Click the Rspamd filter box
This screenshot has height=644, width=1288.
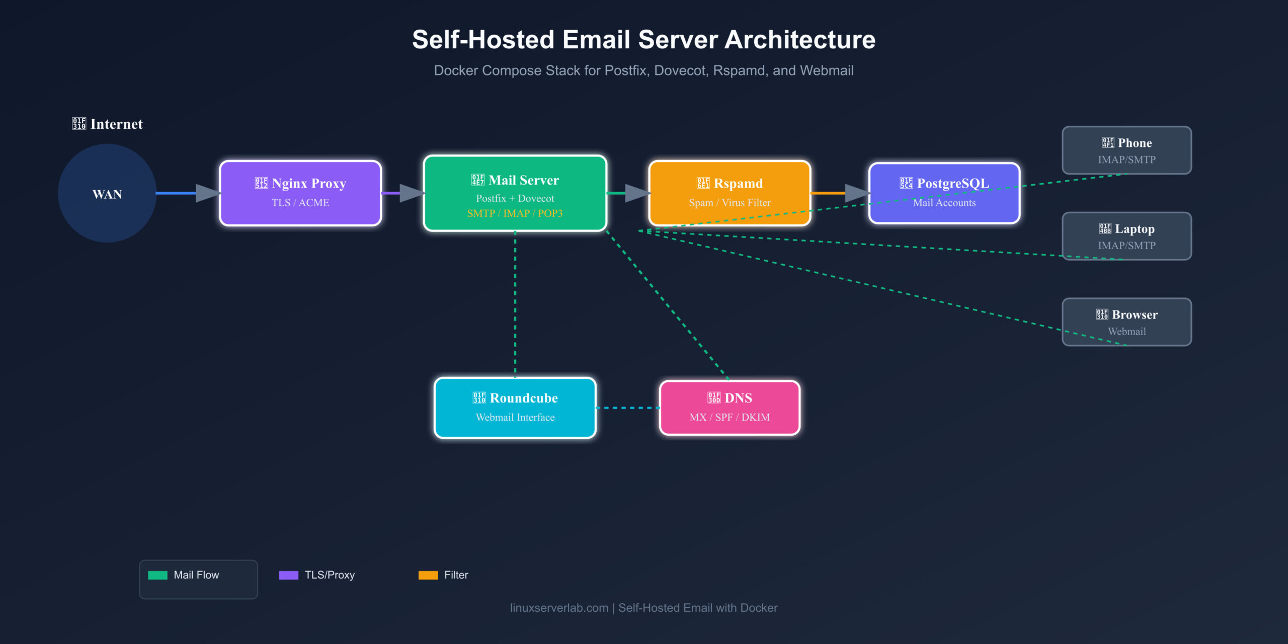point(730,193)
